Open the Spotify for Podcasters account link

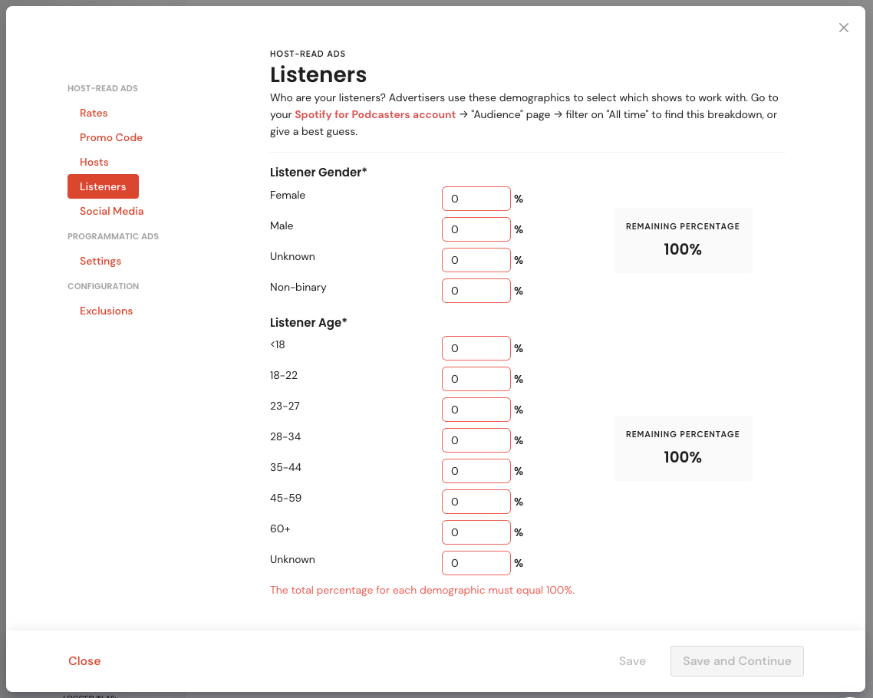[375, 114]
